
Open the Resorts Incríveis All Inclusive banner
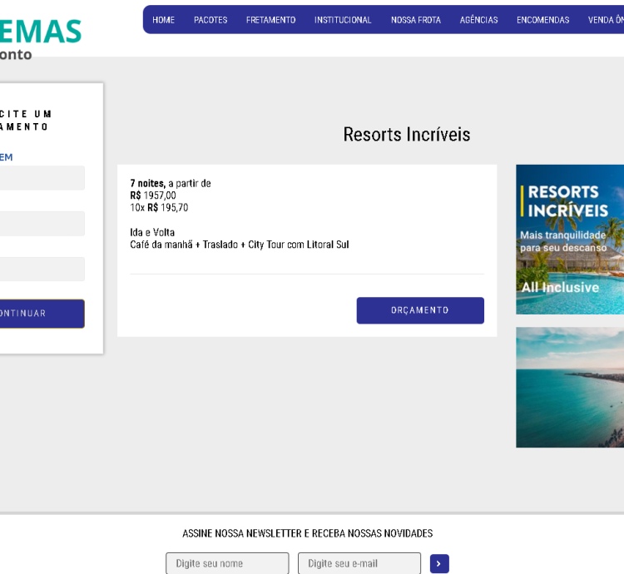570,240
